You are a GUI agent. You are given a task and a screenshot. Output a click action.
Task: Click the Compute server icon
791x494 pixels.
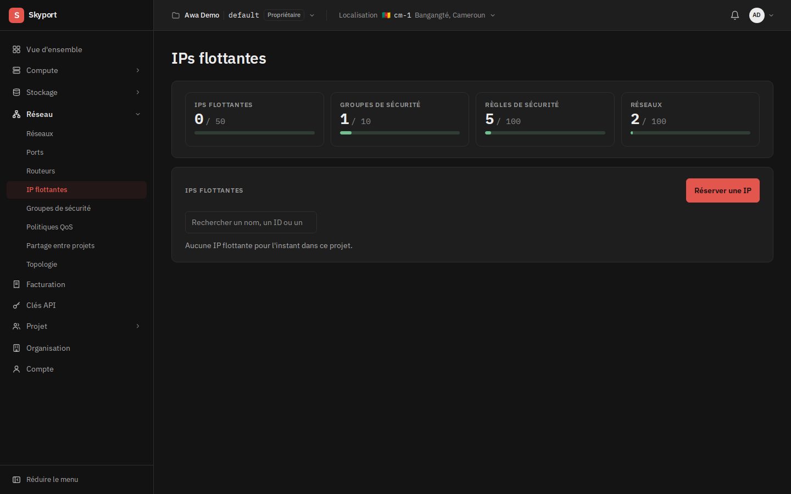tap(16, 70)
